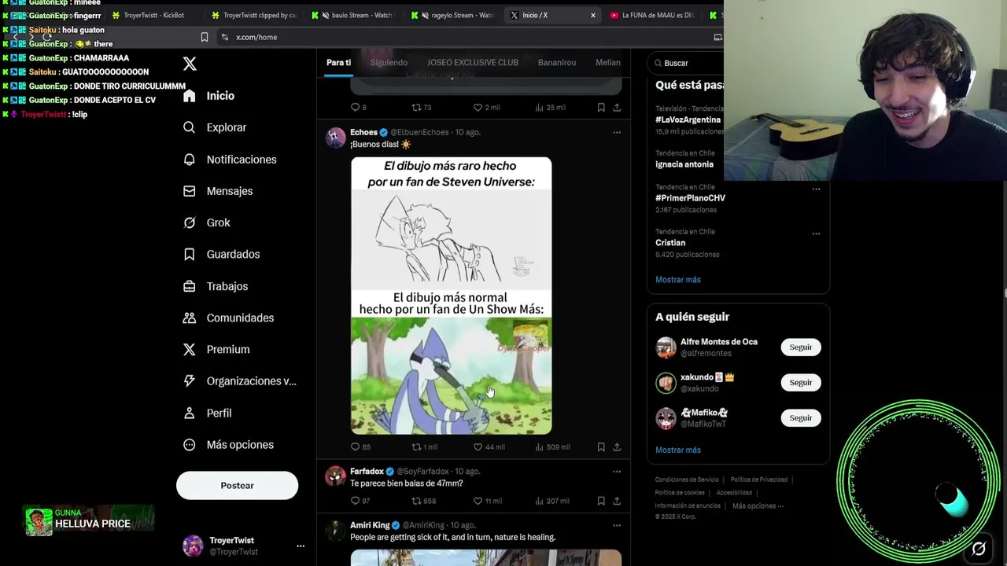The image size is (1007, 566).
Task: Reply to the top post (8)
Action: 359,107
